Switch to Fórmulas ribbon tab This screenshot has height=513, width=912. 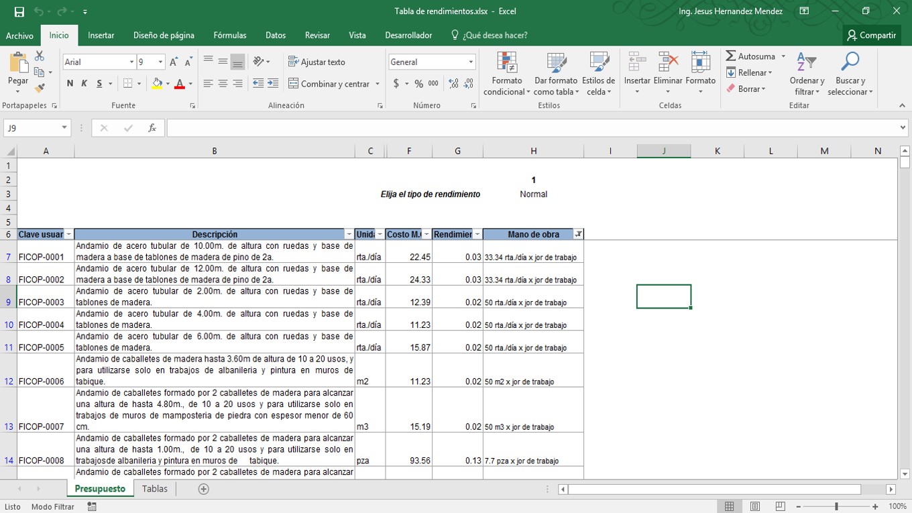click(x=230, y=36)
